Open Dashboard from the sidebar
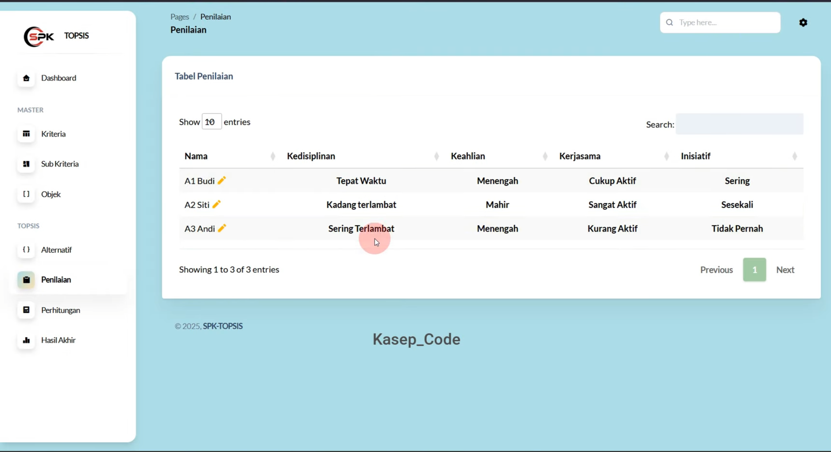 tap(59, 78)
